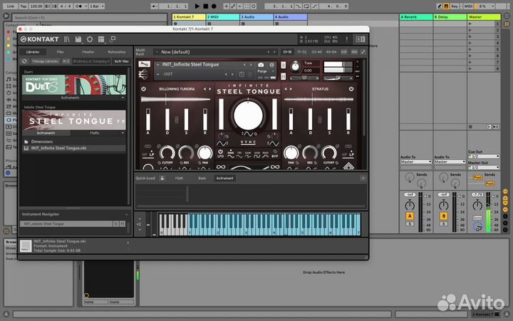
Task: Toggle Ableton Key map mode
Action: pos(455,6)
